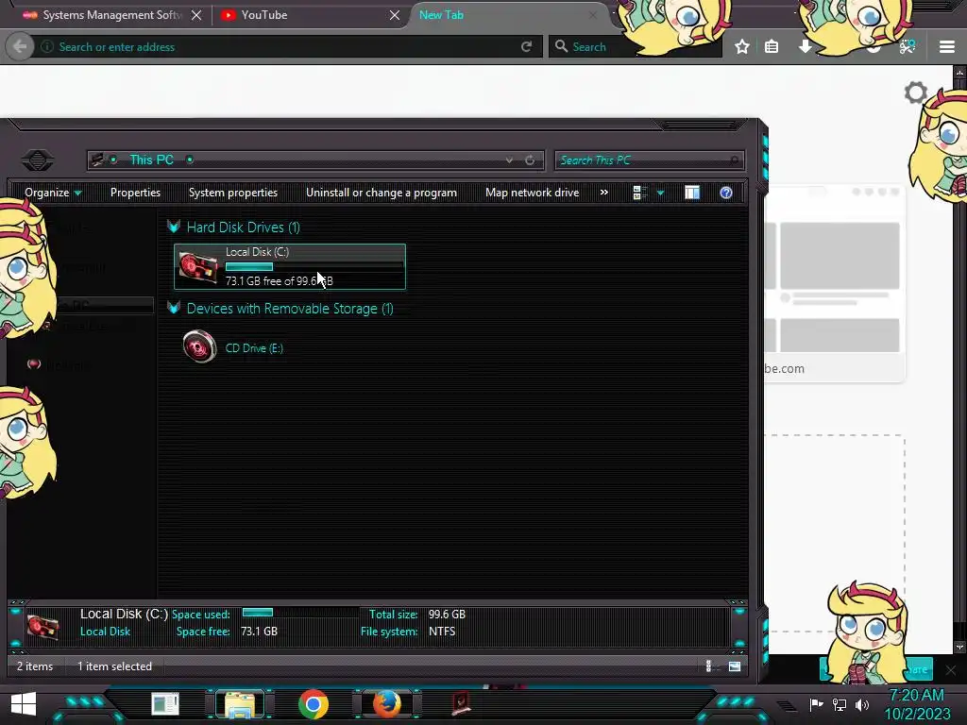The width and height of the screenshot is (967, 725).
Task: Toggle the Explorer preview pane icon
Action: coord(692,193)
